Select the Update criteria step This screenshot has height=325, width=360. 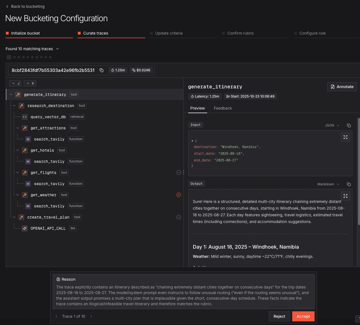(169, 33)
